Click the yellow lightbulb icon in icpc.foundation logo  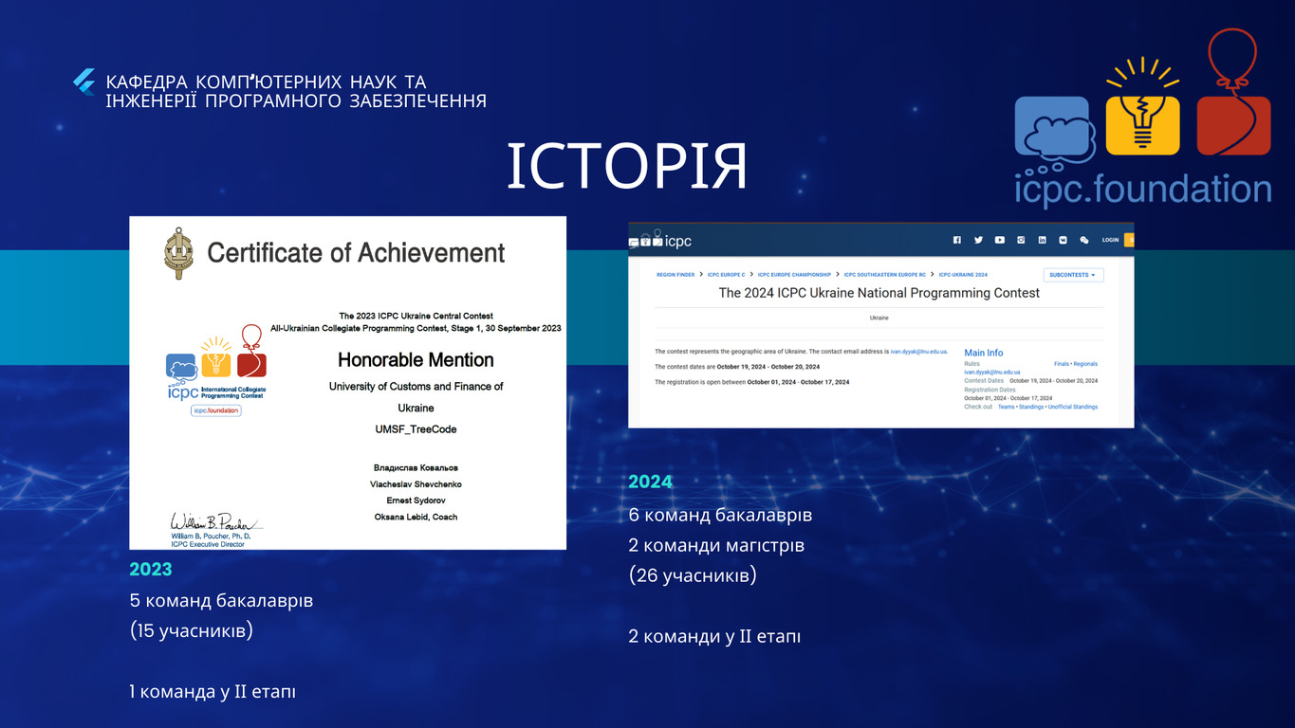click(x=1142, y=107)
